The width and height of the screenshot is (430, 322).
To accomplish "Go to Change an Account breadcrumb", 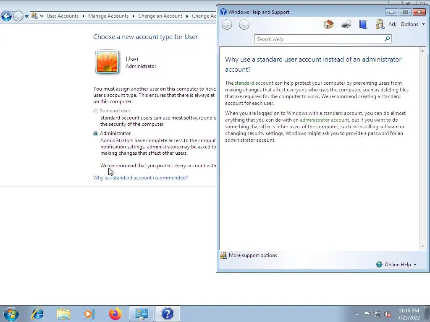I will pyautogui.click(x=160, y=16).
